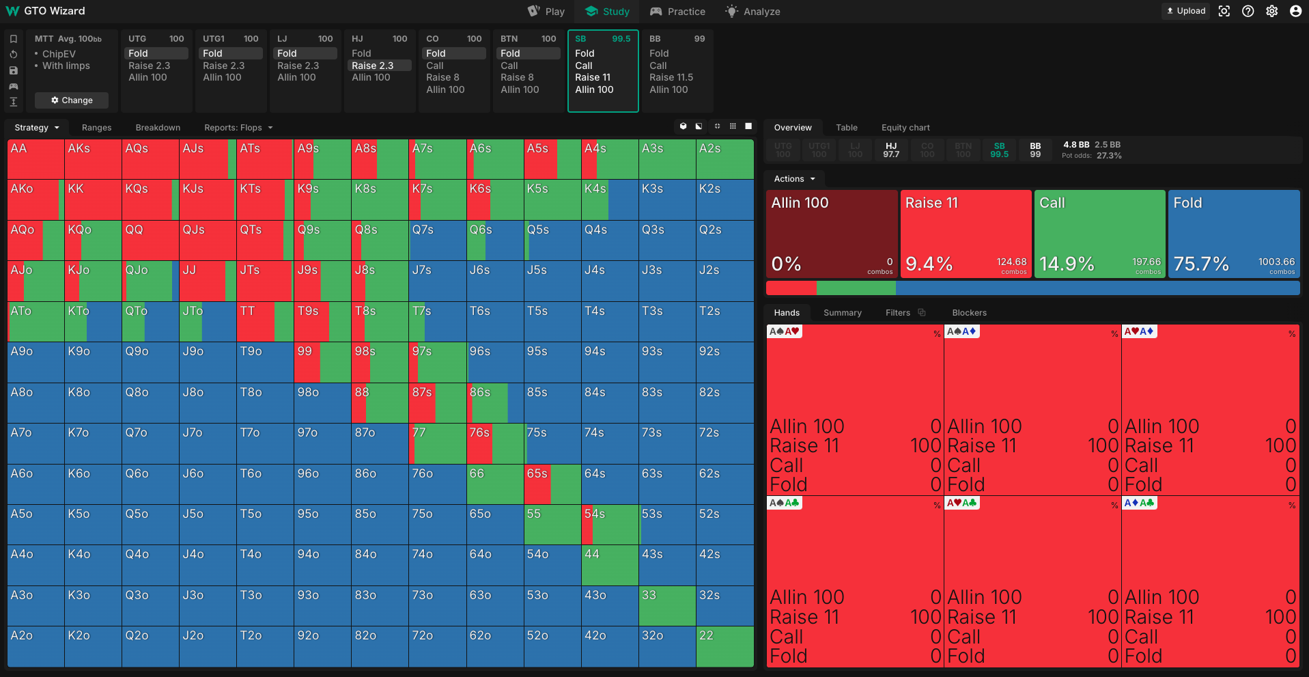Click the cube display mode icon
The image size is (1309, 677).
pos(683,126)
